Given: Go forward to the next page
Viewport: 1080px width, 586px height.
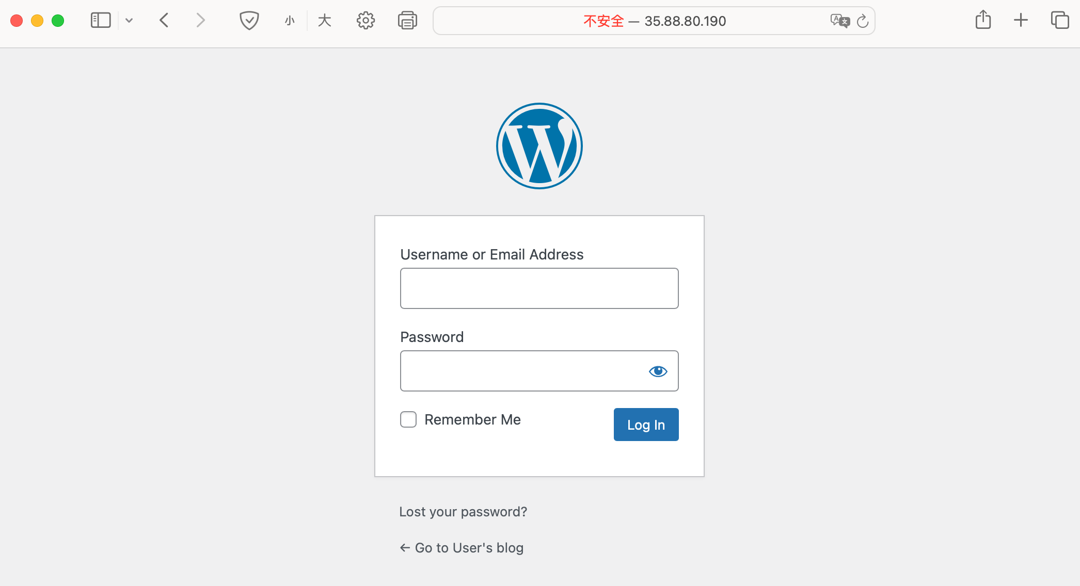Looking at the screenshot, I should pyautogui.click(x=200, y=21).
